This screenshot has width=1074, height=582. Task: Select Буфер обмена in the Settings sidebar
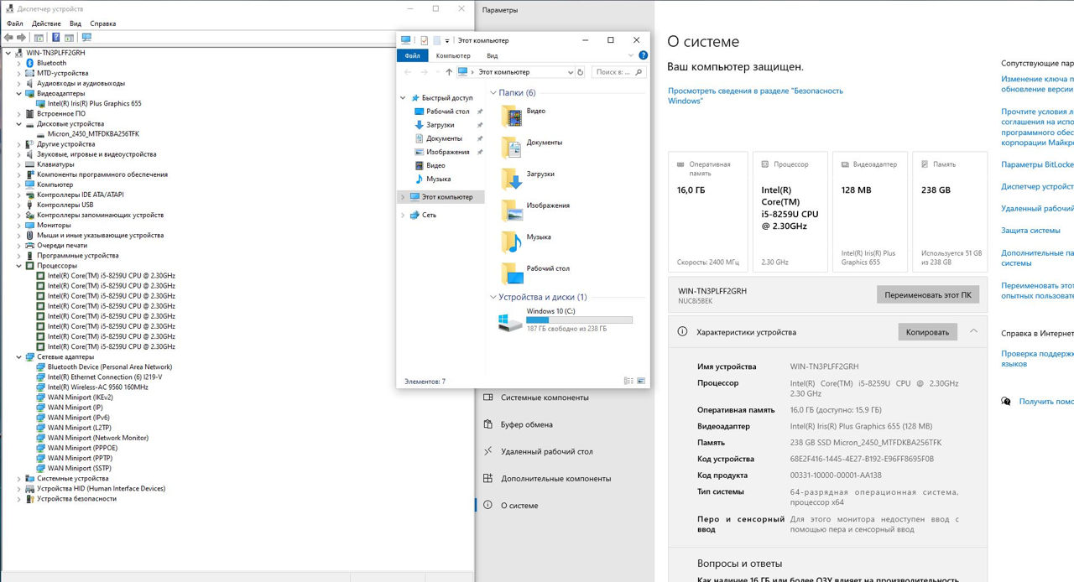tap(526, 424)
